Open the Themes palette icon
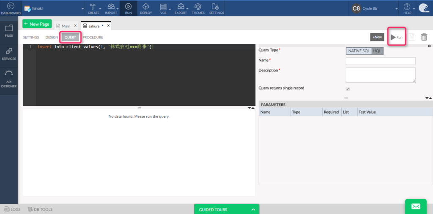This screenshot has width=433, height=214. (x=198, y=7)
